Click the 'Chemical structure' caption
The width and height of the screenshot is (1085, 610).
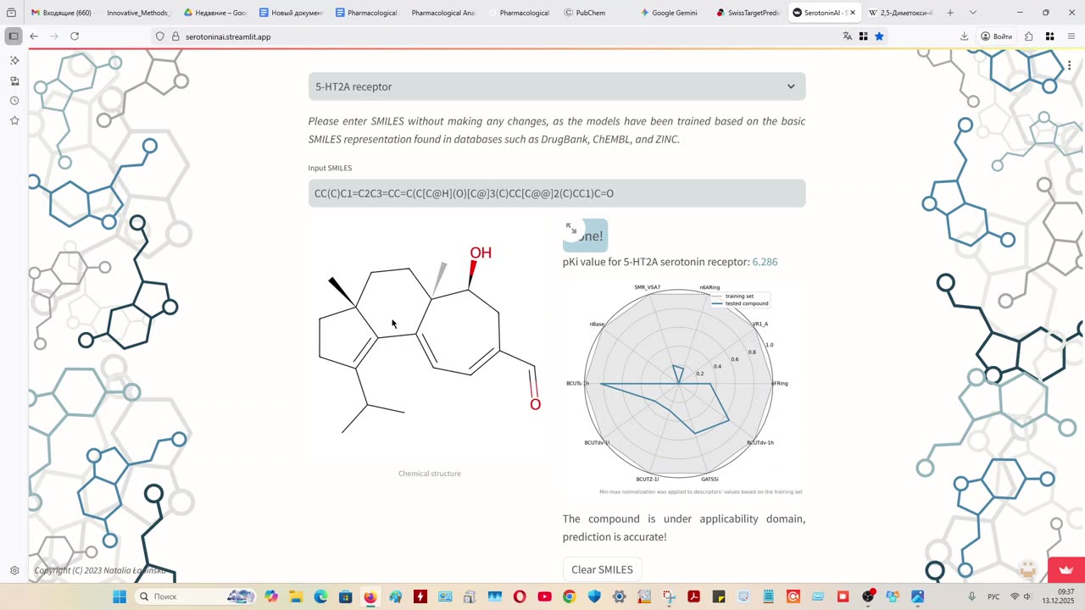tap(430, 474)
